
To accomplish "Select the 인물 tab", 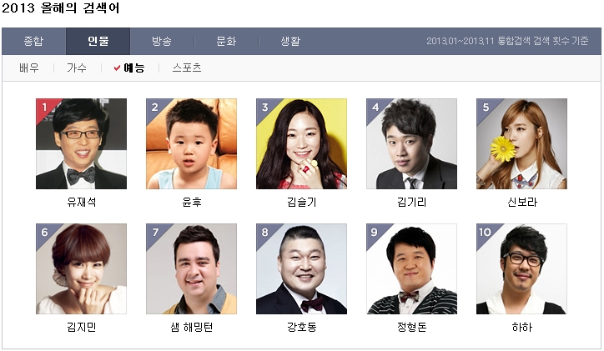I will coord(98,41).
